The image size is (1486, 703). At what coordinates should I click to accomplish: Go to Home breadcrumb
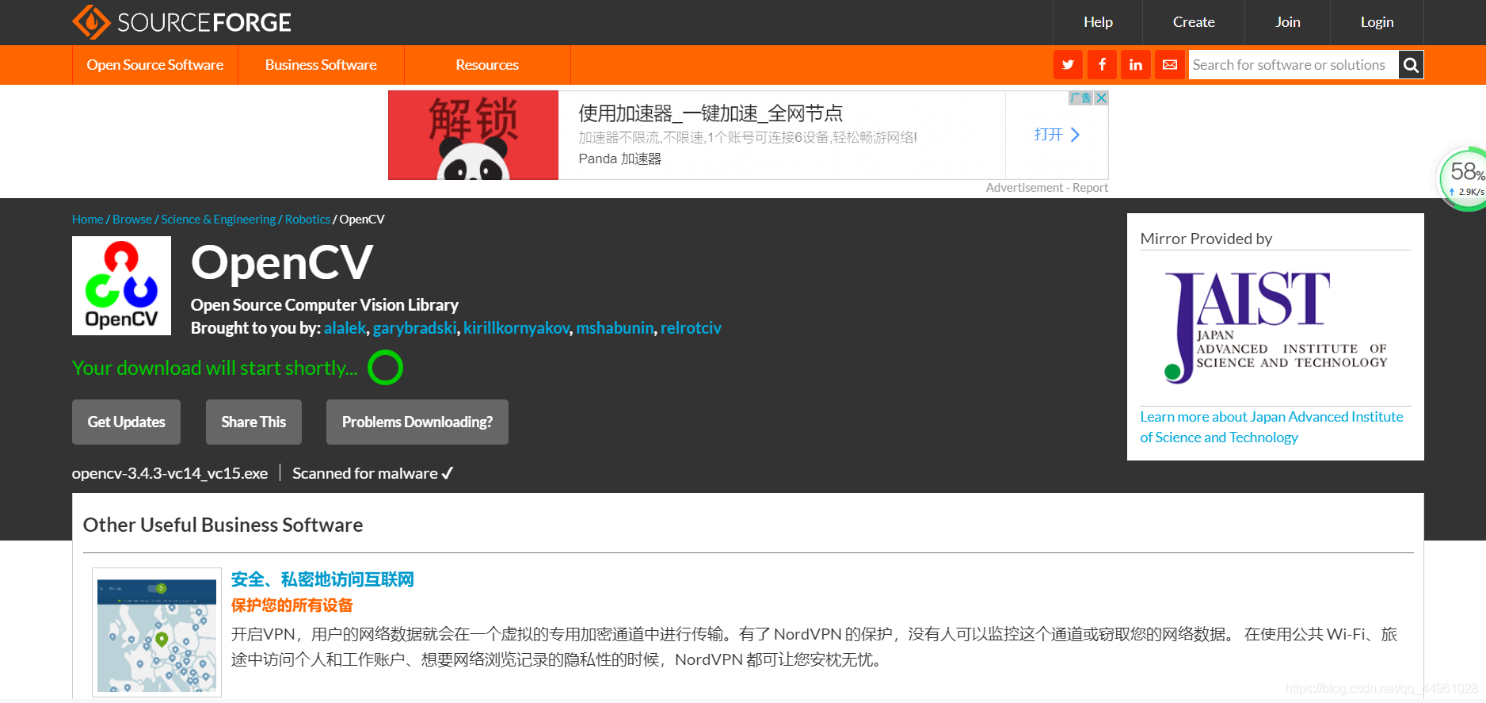(87, 220)
